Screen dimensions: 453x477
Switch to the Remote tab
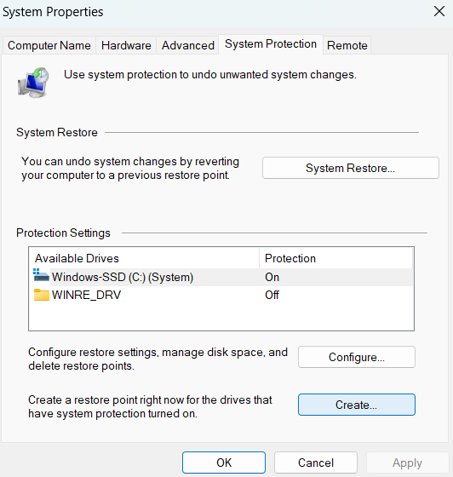coord(347,45)
